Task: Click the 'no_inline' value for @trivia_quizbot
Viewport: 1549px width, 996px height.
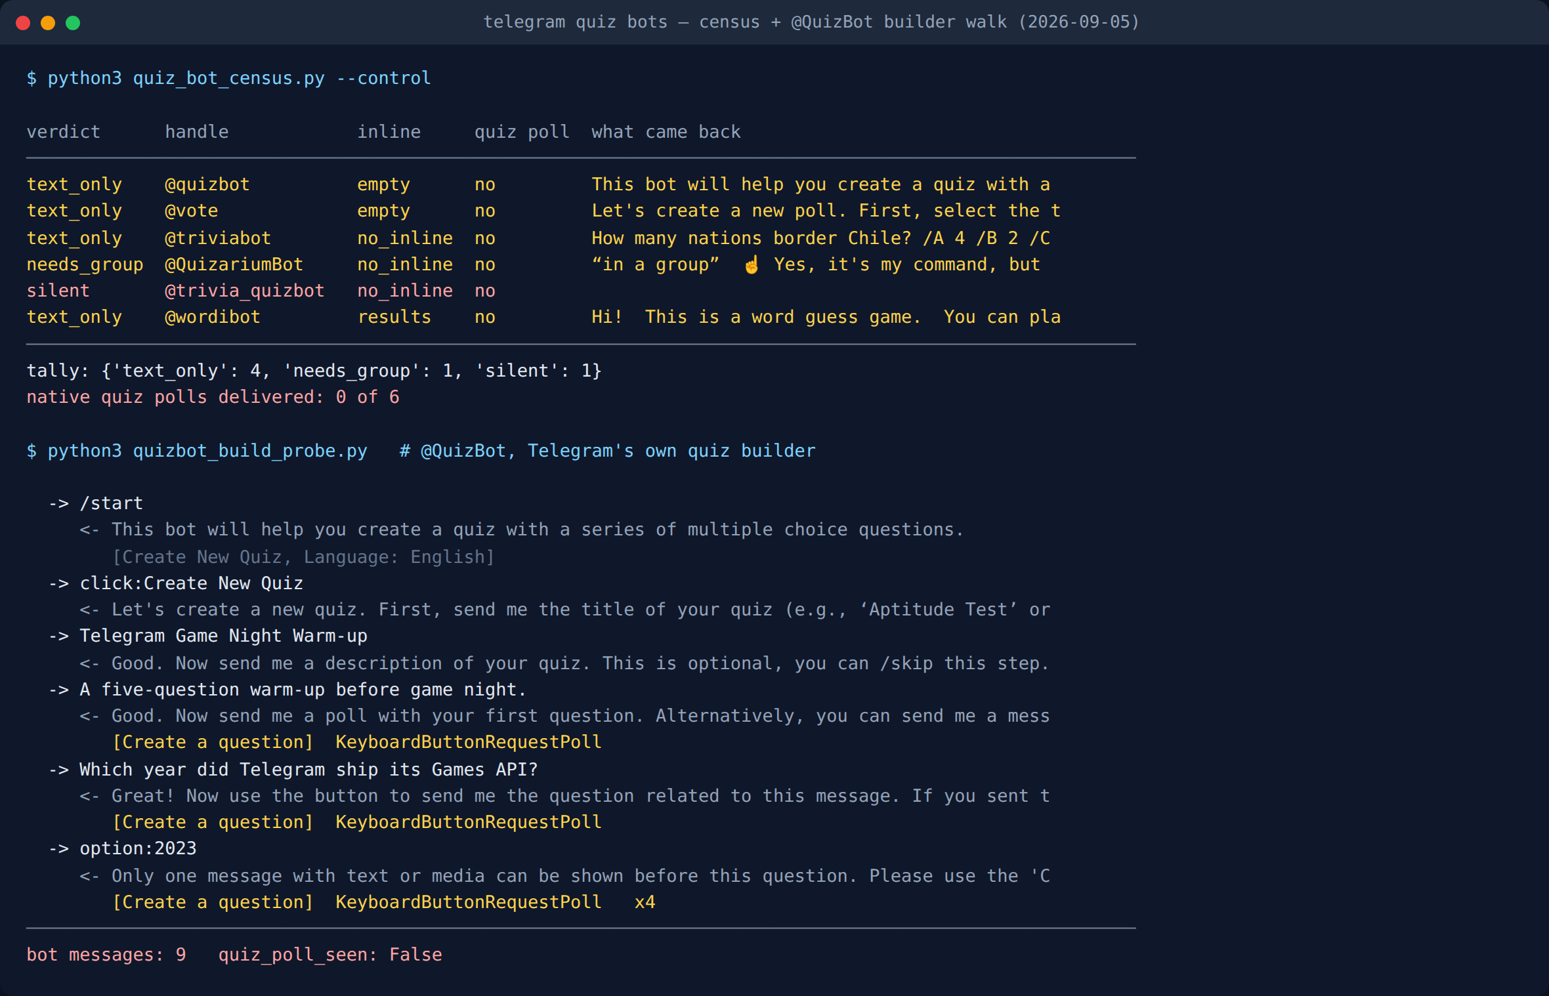Action: (x=405, y=291)
